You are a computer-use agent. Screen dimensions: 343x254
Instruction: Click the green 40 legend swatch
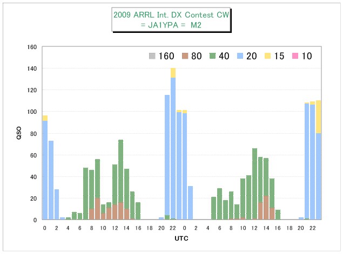point(212,56)
